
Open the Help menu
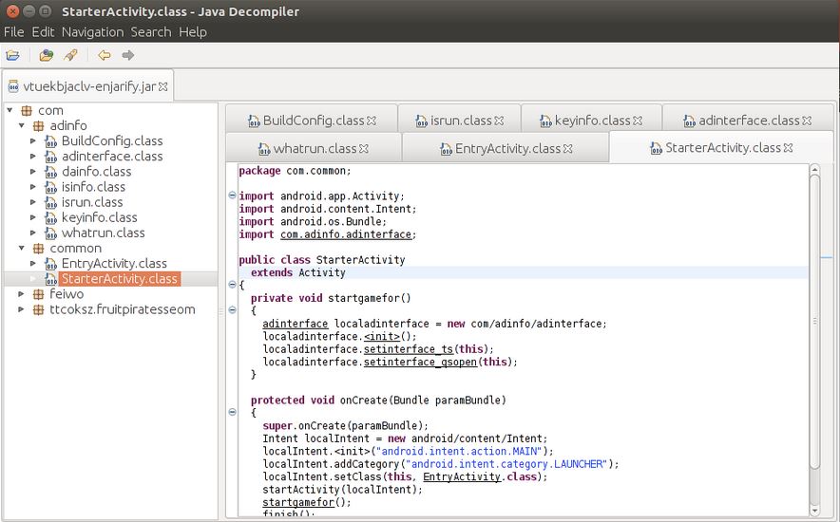click(193, 32)
